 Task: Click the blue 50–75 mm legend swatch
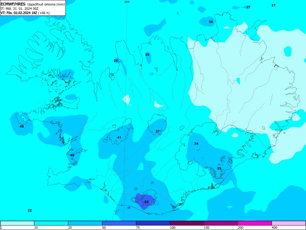[x=119, y=223]
